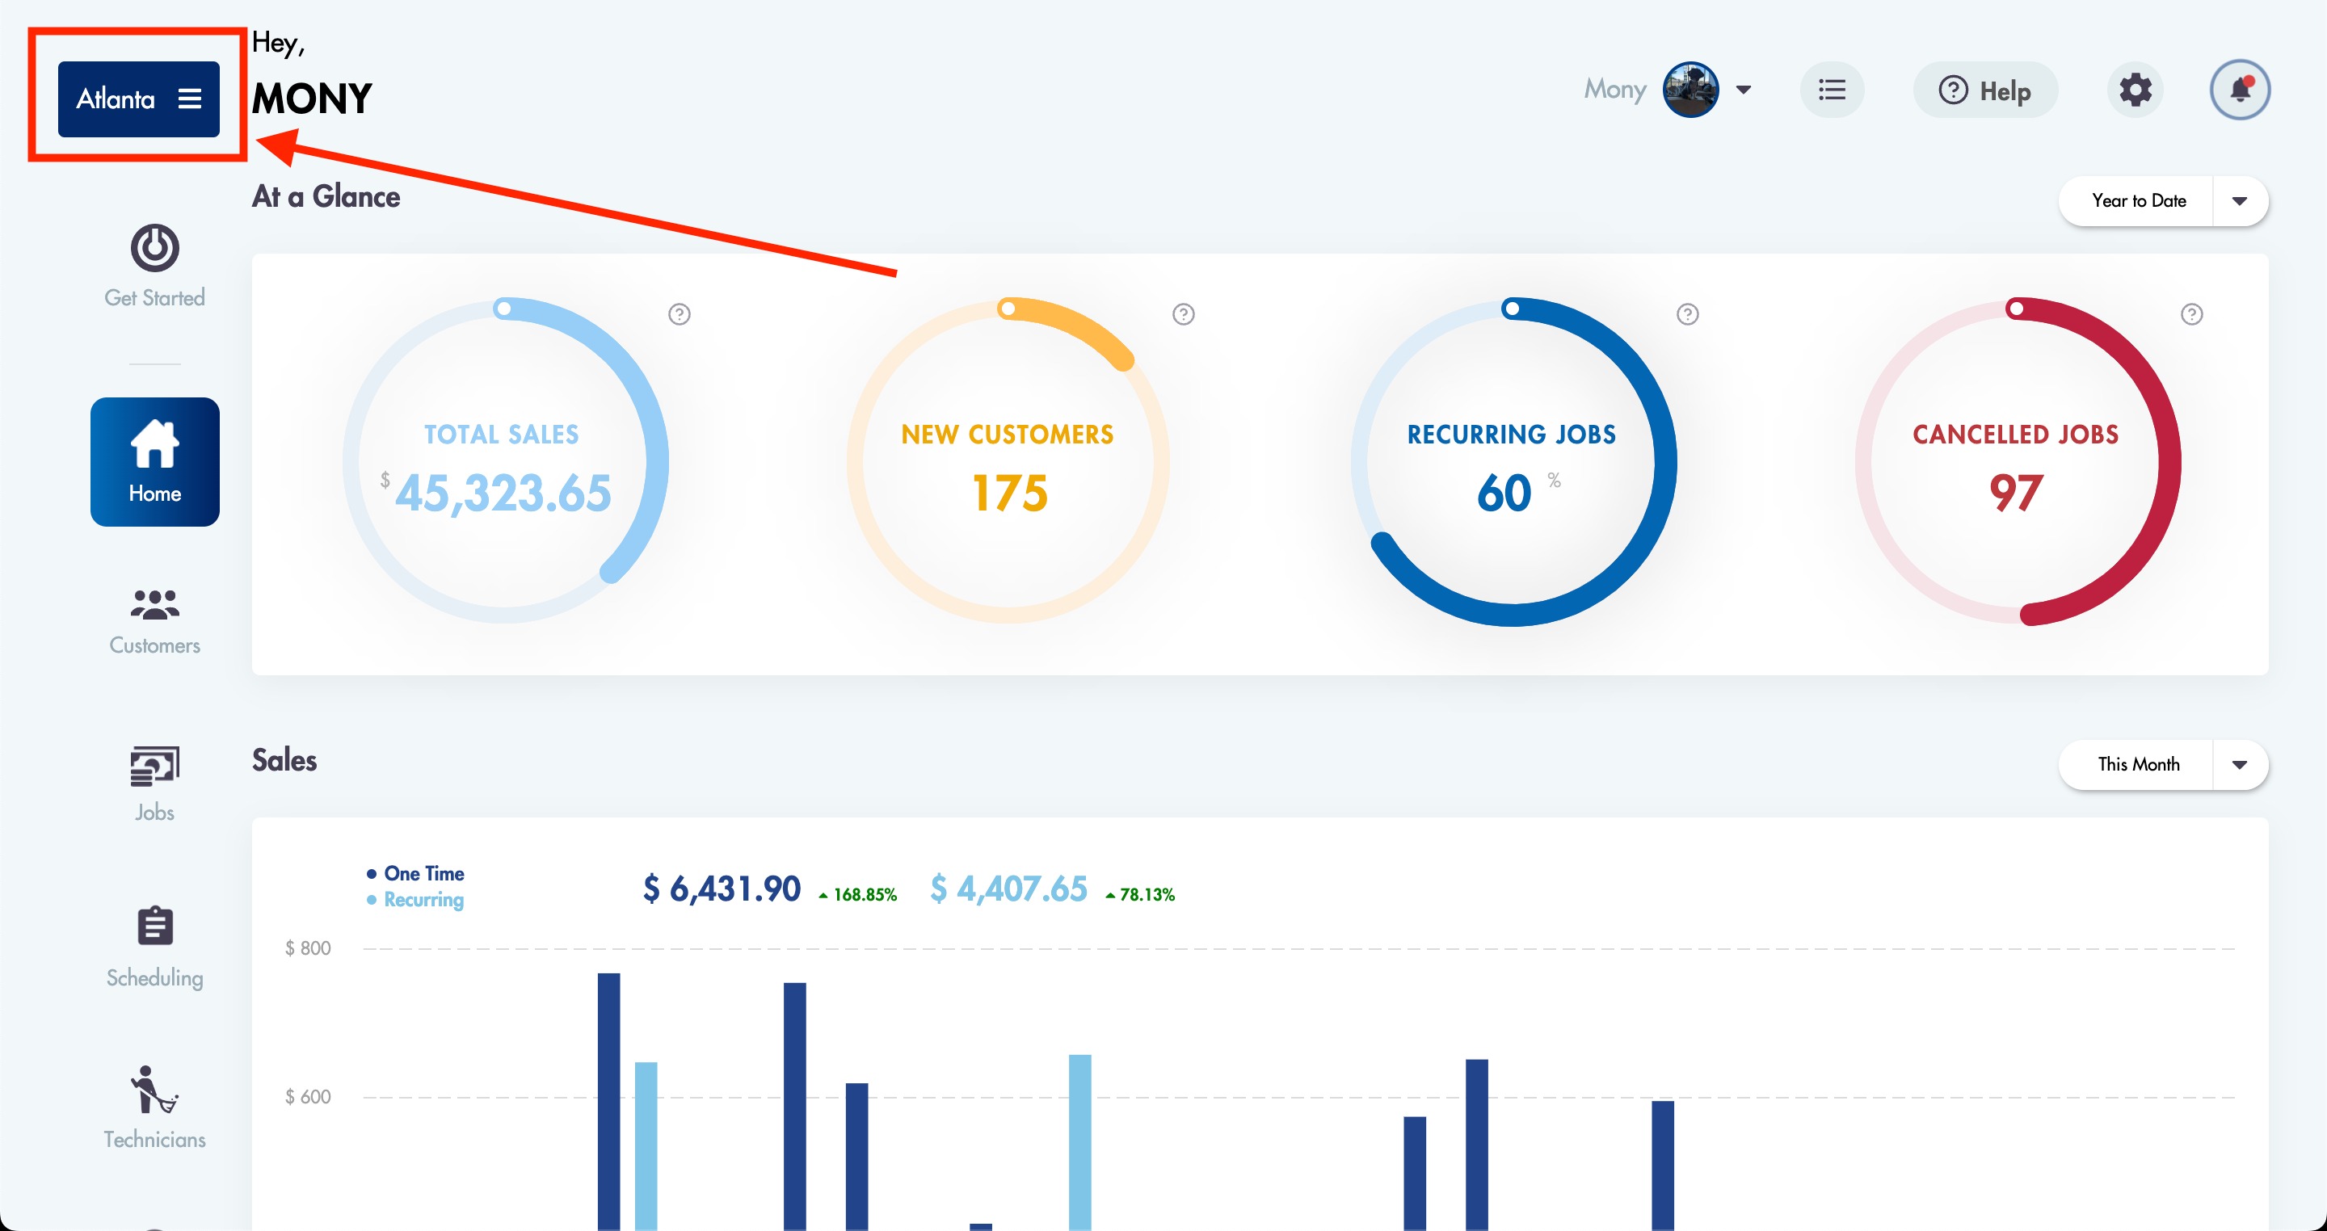Click the Cancelled Jobs help question icon

point(2191,314)
